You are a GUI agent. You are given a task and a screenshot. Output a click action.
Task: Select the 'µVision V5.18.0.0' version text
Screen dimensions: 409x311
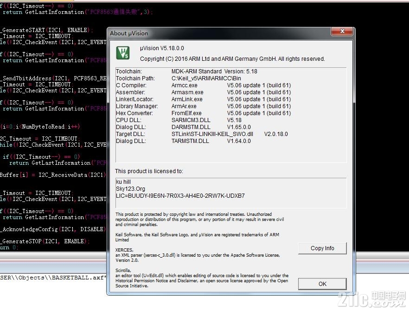[x=162, y=48]
